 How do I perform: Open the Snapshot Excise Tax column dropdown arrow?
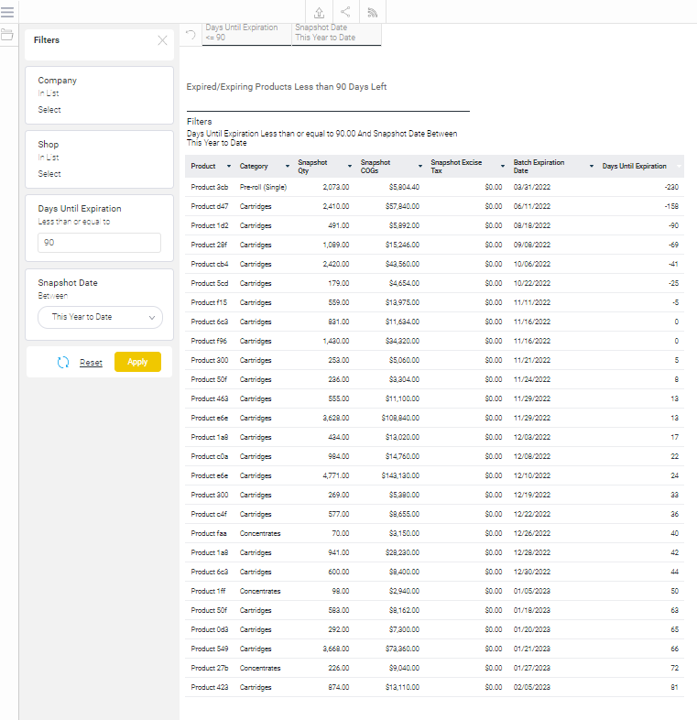(503, 166)
